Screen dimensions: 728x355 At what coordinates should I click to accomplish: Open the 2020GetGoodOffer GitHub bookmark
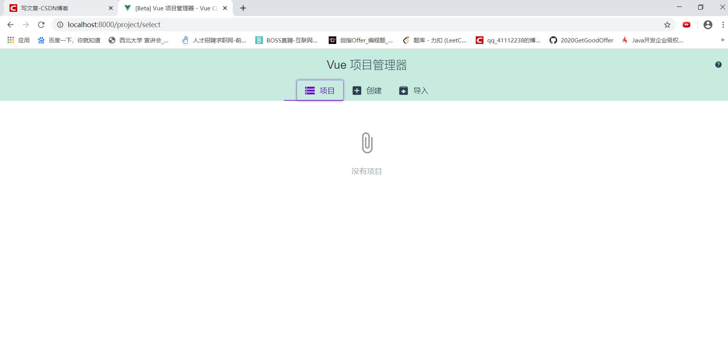point(582,40)
